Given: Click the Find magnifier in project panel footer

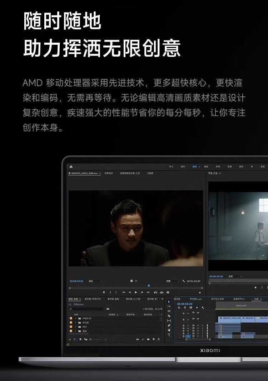Looking at the screenshot, I should 143,339.
